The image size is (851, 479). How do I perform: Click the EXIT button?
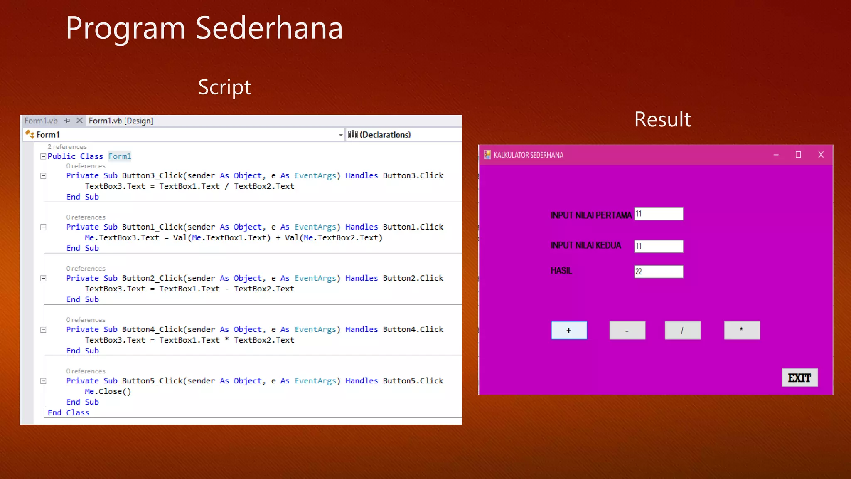[x=799, y=378]
